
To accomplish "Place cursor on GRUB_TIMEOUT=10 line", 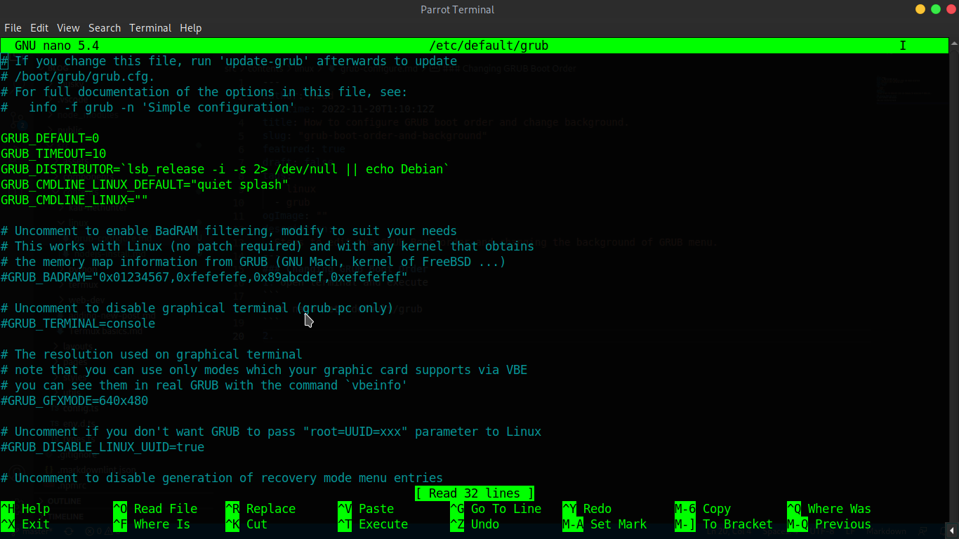I will pos(53,154).
